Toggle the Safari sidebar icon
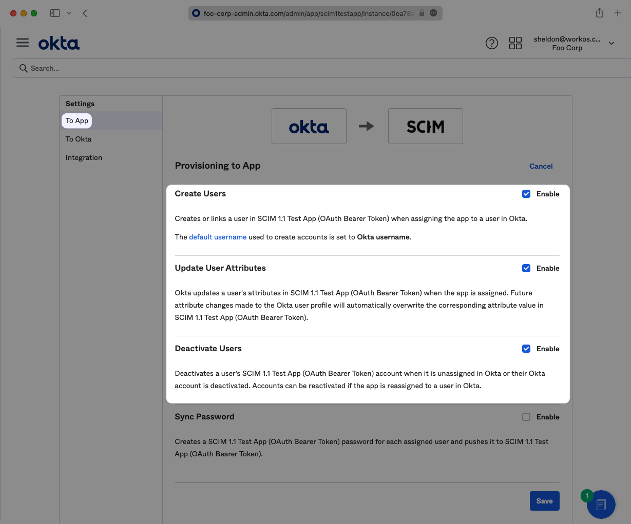The image size is (631, 524). [55, 13]
